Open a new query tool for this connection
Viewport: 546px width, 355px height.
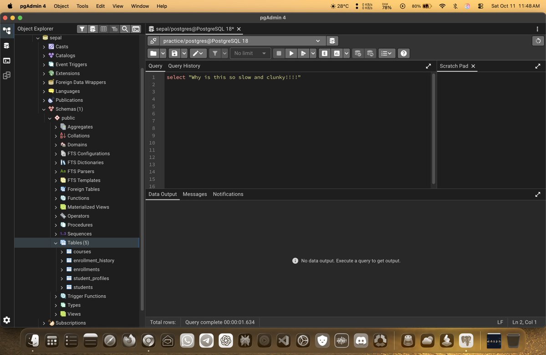point(332,41)
